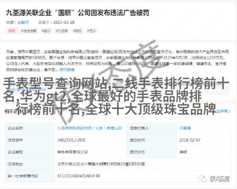Image resolution: width=237 pixels, height=189 pixels.
Task: Open the #显示 tag
Action: point(91,31)
